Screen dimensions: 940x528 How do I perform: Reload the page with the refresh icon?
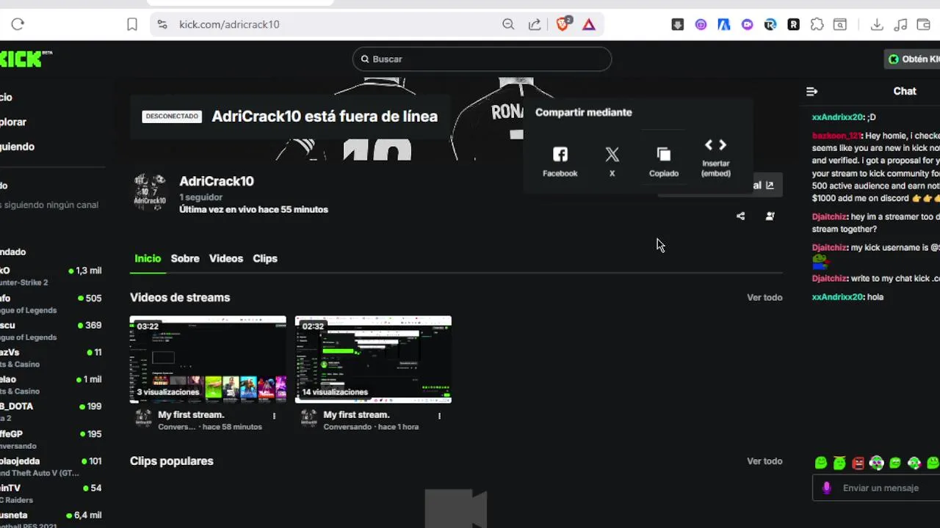[x=18, y=24]
